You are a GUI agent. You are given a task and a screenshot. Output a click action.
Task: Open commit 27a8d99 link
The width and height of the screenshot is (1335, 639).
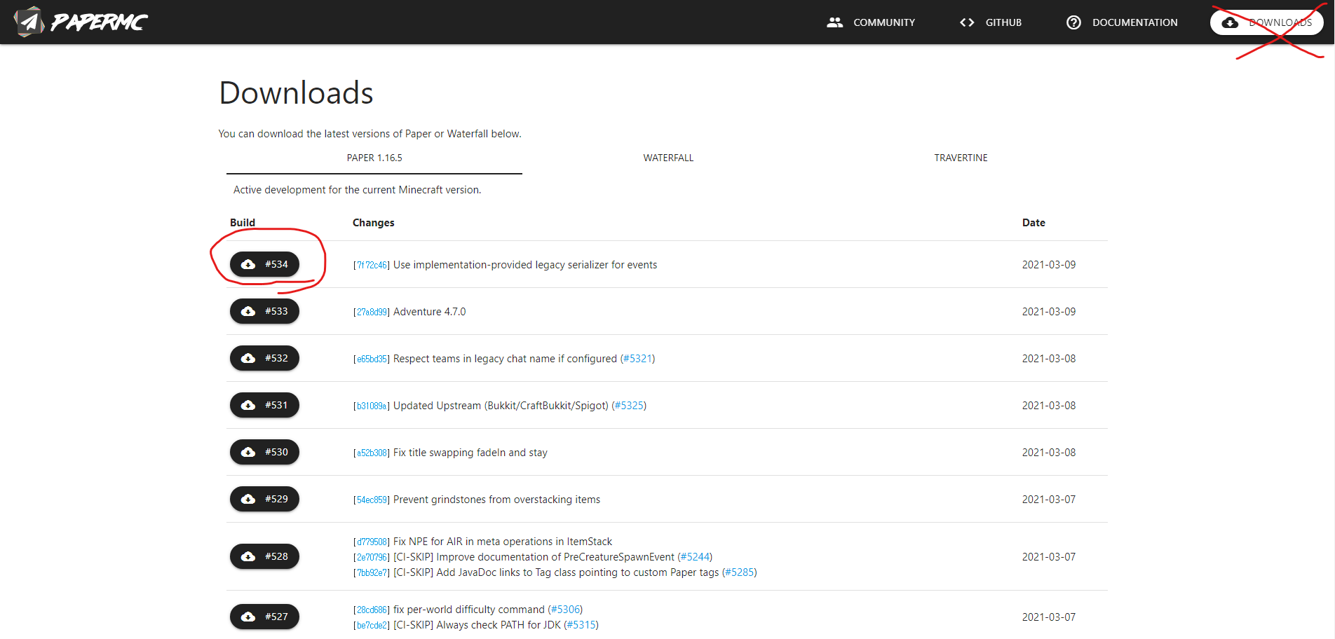click(372, 312)
